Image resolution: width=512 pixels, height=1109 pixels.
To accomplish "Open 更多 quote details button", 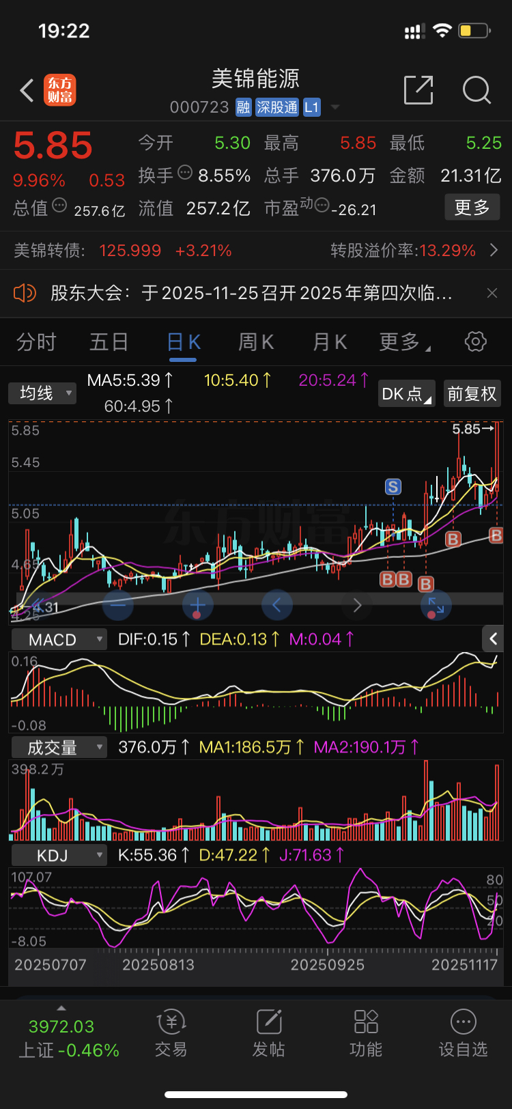I will coord(472,207).
